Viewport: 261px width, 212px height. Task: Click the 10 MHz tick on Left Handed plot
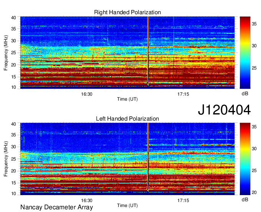coord(13,194)
